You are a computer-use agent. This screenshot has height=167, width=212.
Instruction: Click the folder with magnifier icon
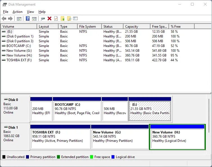click(x=69, y=18)
